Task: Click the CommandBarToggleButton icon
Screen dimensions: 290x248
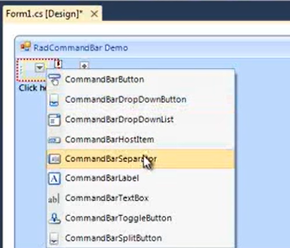Action: pos(54,218)
